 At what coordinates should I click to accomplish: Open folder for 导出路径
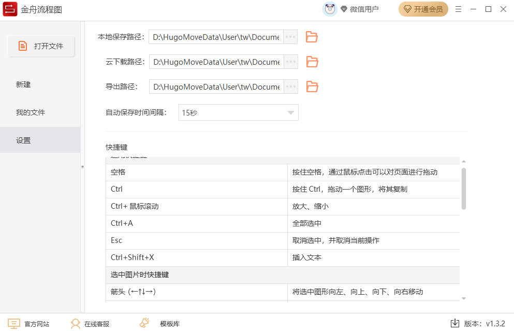coord(312,87)
